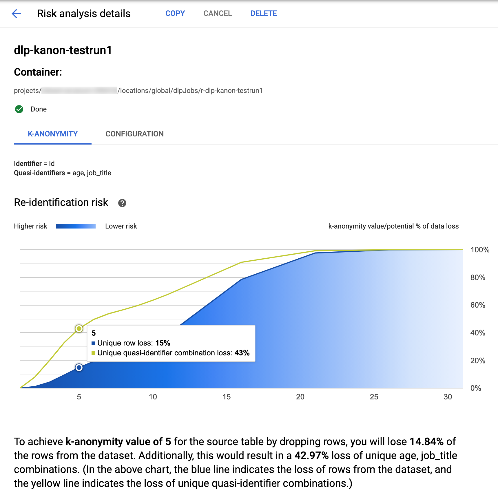Screen dimensions: 498x497
Task: Click the blue legend square in tooltip
Action: tap(93, 343)
